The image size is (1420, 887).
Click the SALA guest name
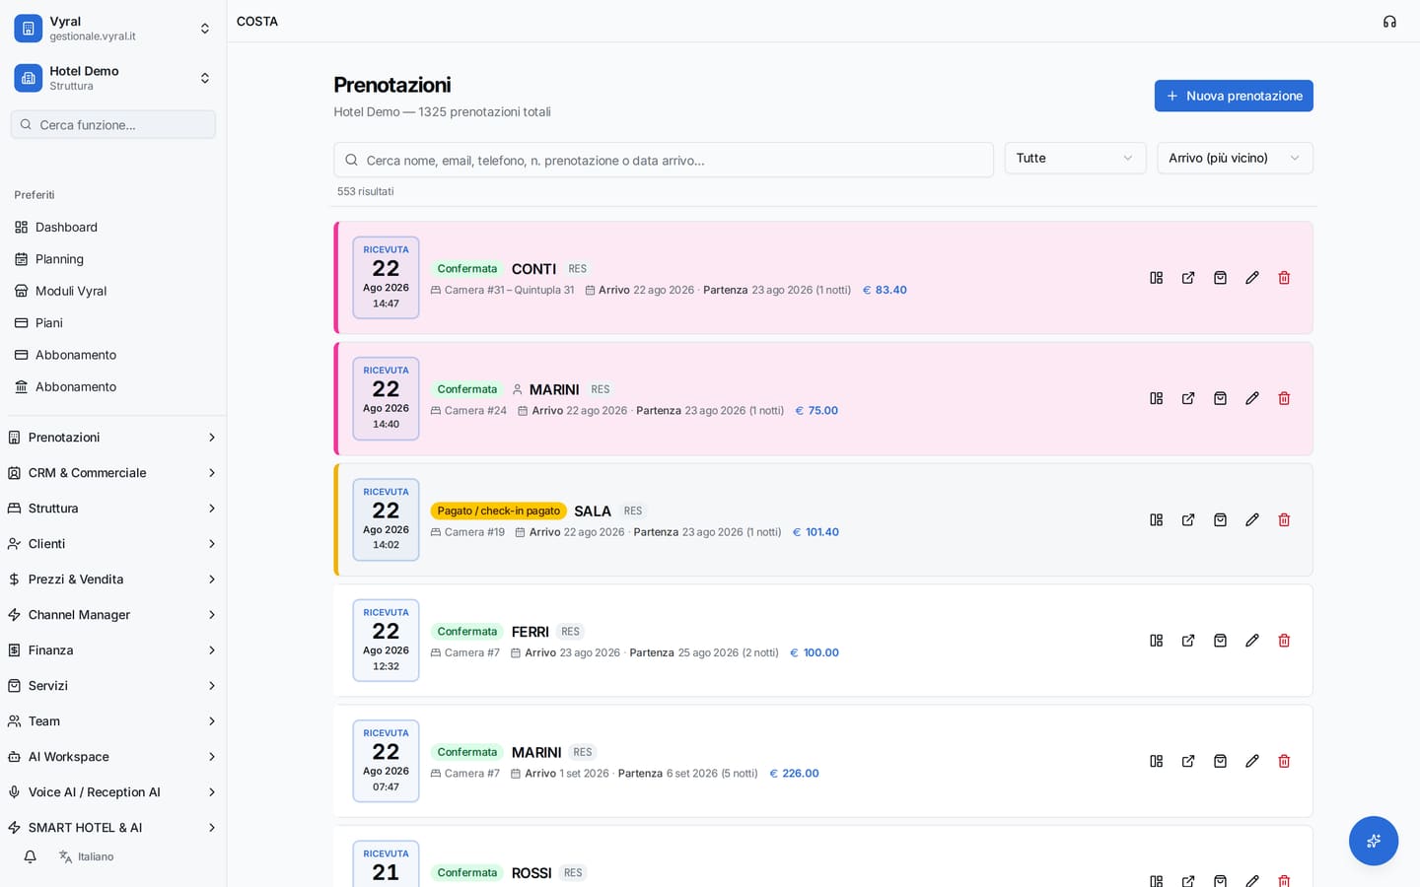pos(593,511)
